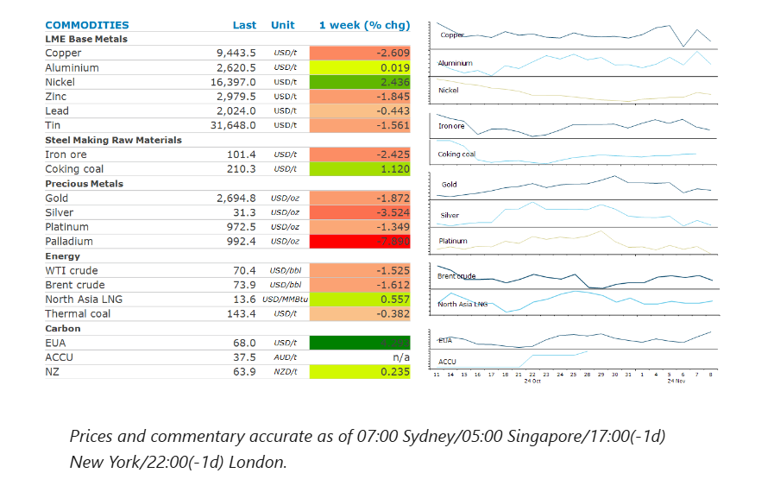Select the WTI crude row label

pos(72,271)
